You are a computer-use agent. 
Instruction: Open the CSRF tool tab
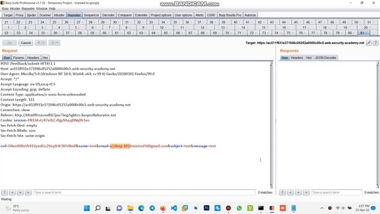pyautogui.click(x=211, y=15)
